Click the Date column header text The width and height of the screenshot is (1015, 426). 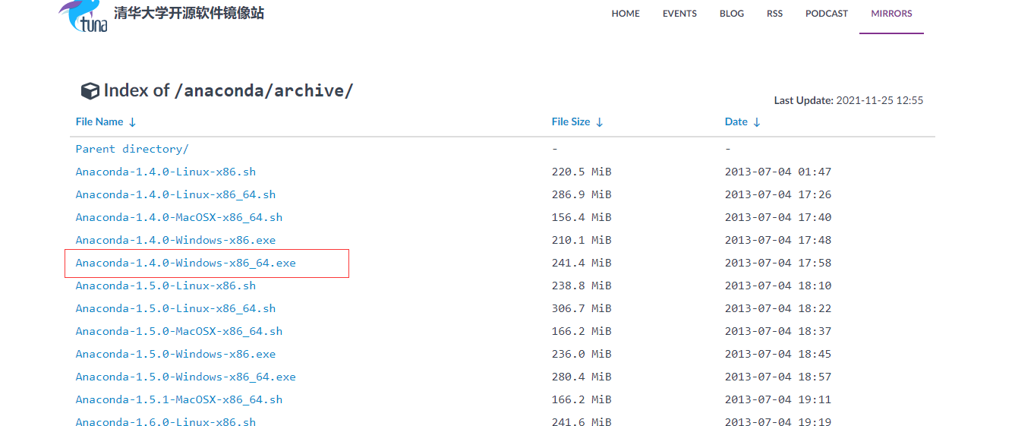[736, 121]
